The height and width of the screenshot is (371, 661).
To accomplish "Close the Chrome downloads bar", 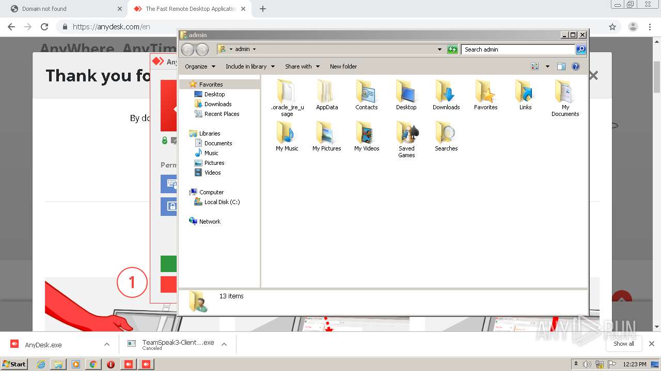I will tap(652, 344).
